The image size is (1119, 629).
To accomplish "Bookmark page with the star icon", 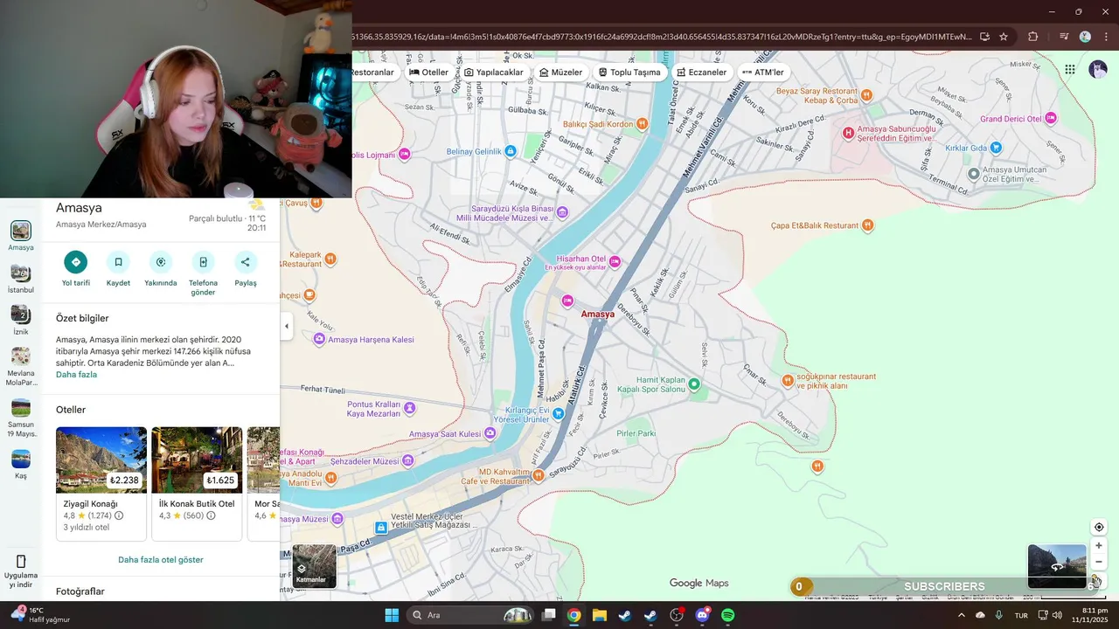I will pyautogui.click(x=1004, y=37).
